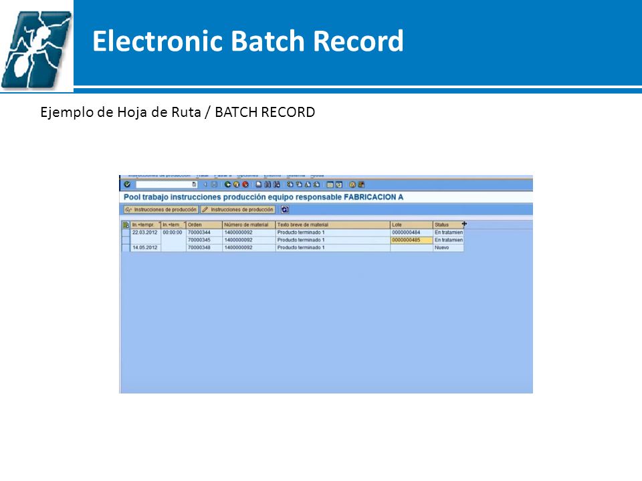
Task: Click the Refresh icon beside instruction buttons
Action: [x=285, y=209]
